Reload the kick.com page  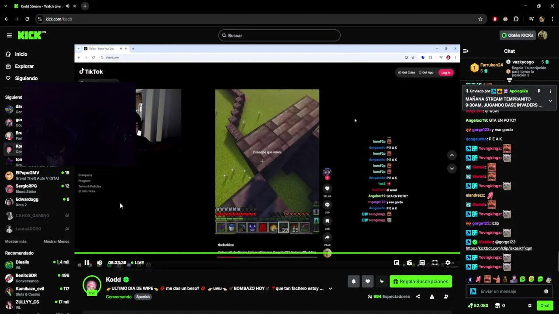tap(27, 19)
